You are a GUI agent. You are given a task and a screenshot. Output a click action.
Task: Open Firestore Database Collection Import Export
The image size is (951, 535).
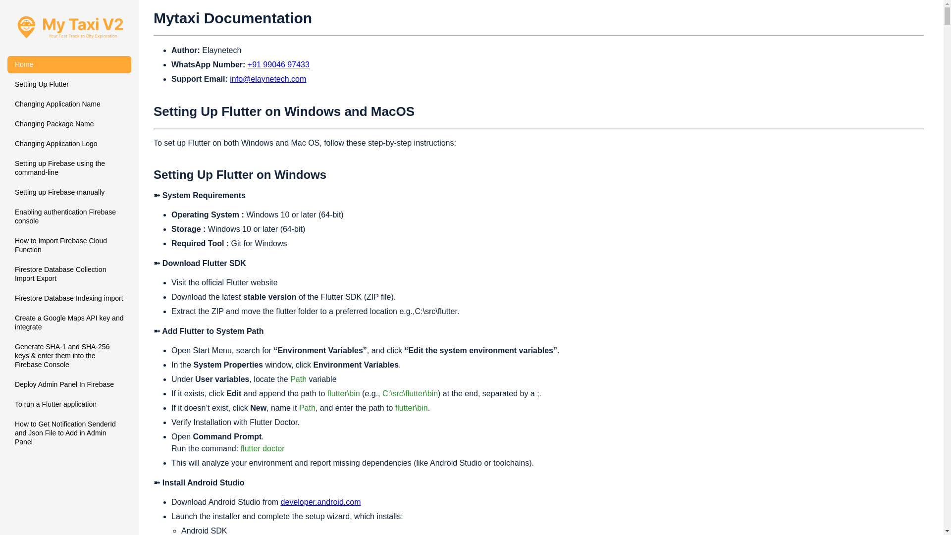point(69,274)
